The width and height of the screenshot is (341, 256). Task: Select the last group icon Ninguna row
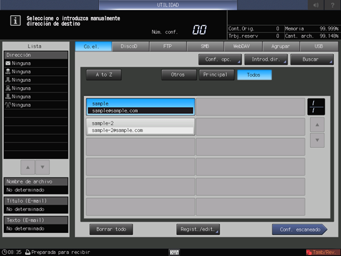(36, 105)
